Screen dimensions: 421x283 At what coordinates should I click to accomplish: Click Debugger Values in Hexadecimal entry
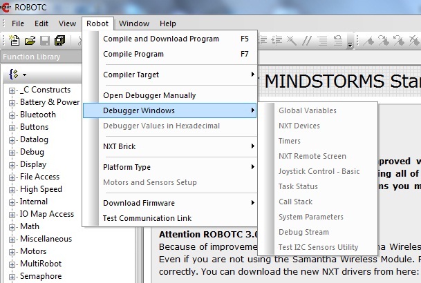tap(169, 126)
